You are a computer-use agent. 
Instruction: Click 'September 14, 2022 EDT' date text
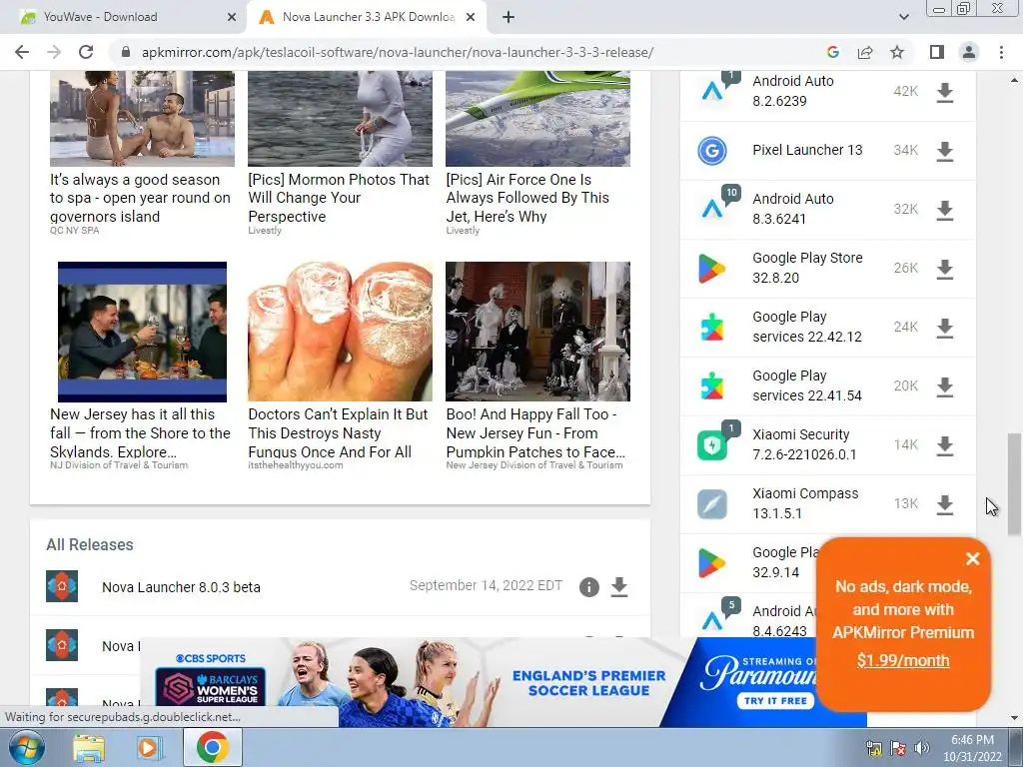point(486,585)
